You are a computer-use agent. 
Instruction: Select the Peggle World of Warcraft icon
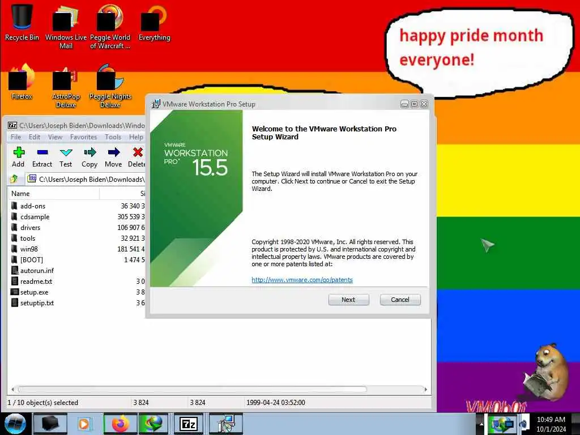click(110, 27)
